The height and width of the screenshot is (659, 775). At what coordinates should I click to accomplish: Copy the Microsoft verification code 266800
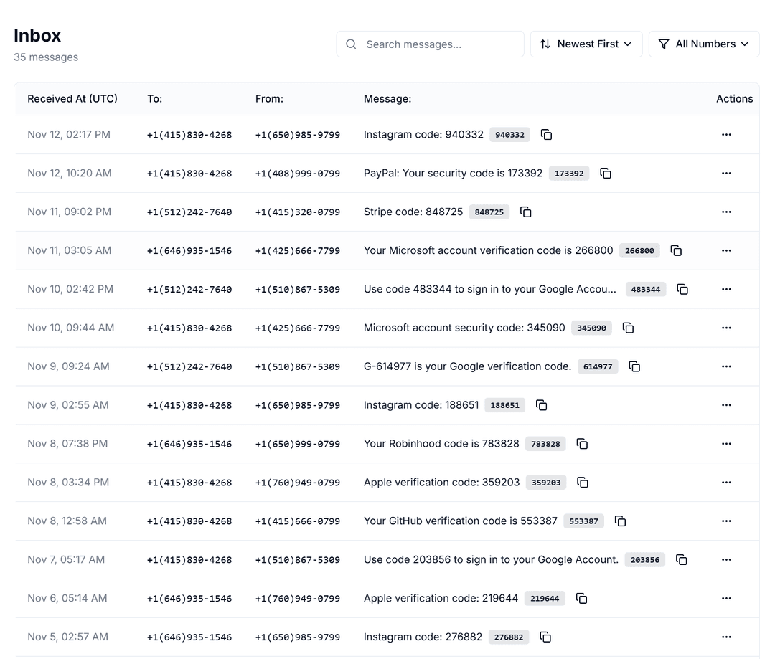[x=676, y=250]
